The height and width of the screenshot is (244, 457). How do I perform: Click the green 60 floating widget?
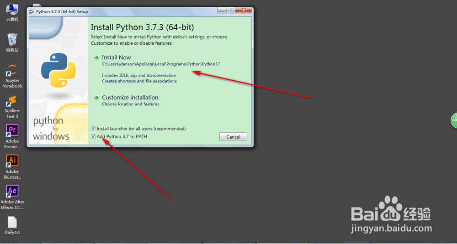pyautogui.click(x=454, y=120)
